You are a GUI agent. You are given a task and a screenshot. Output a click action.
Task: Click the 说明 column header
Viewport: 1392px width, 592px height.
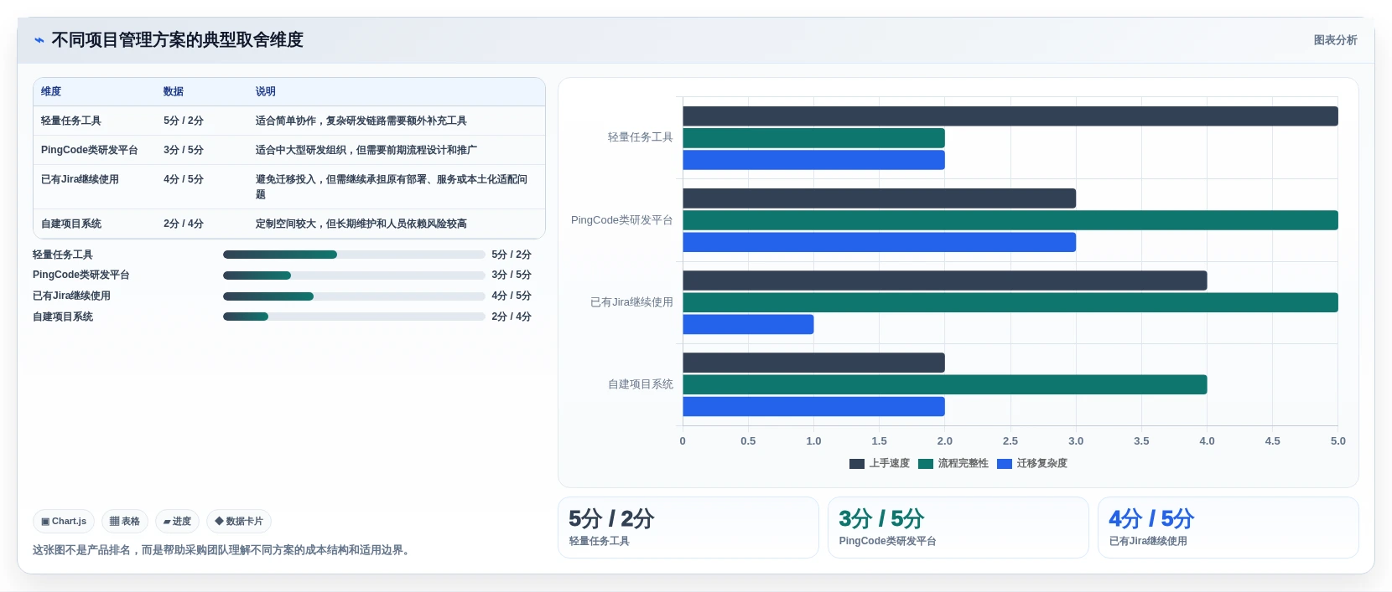[x=266, y=91]
